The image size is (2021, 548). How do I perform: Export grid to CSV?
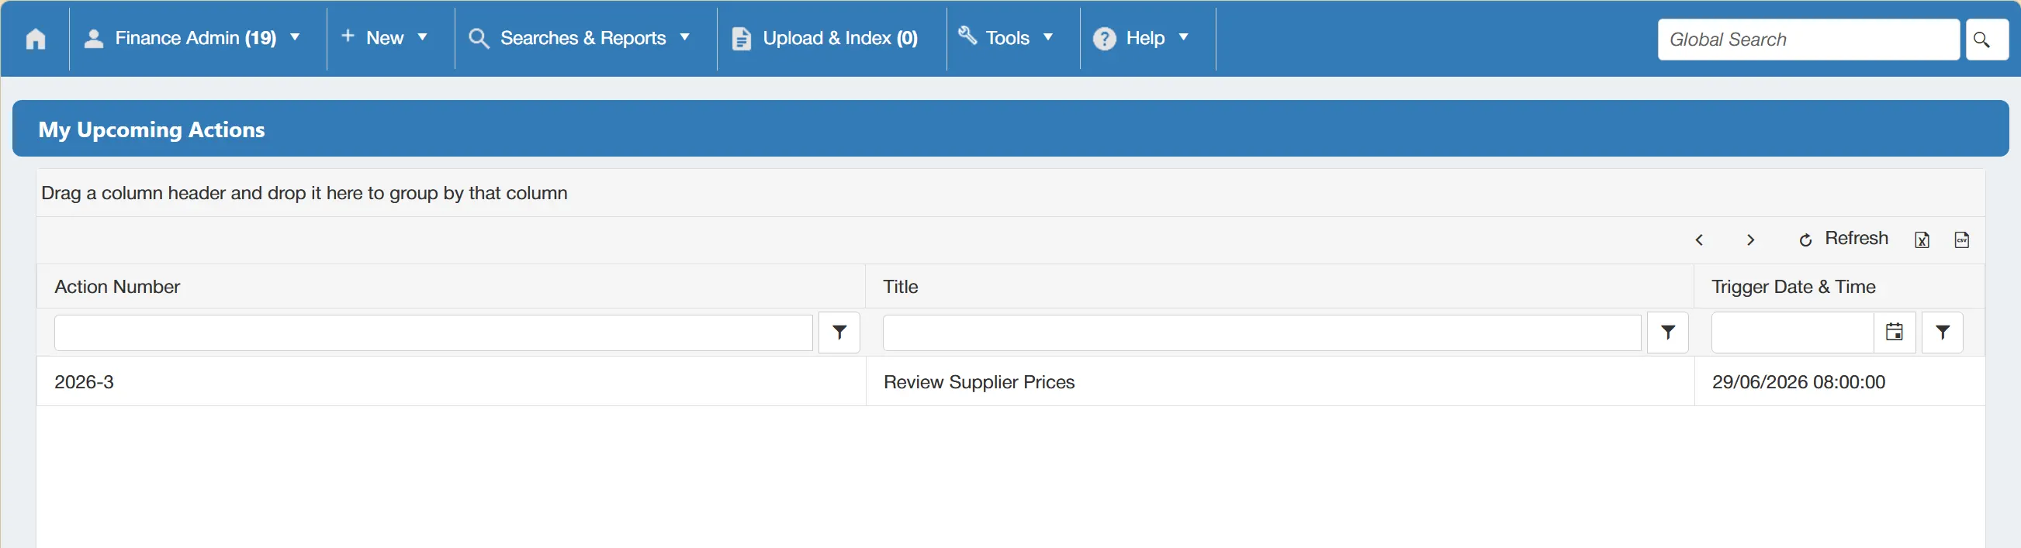tap(1961, 240)
